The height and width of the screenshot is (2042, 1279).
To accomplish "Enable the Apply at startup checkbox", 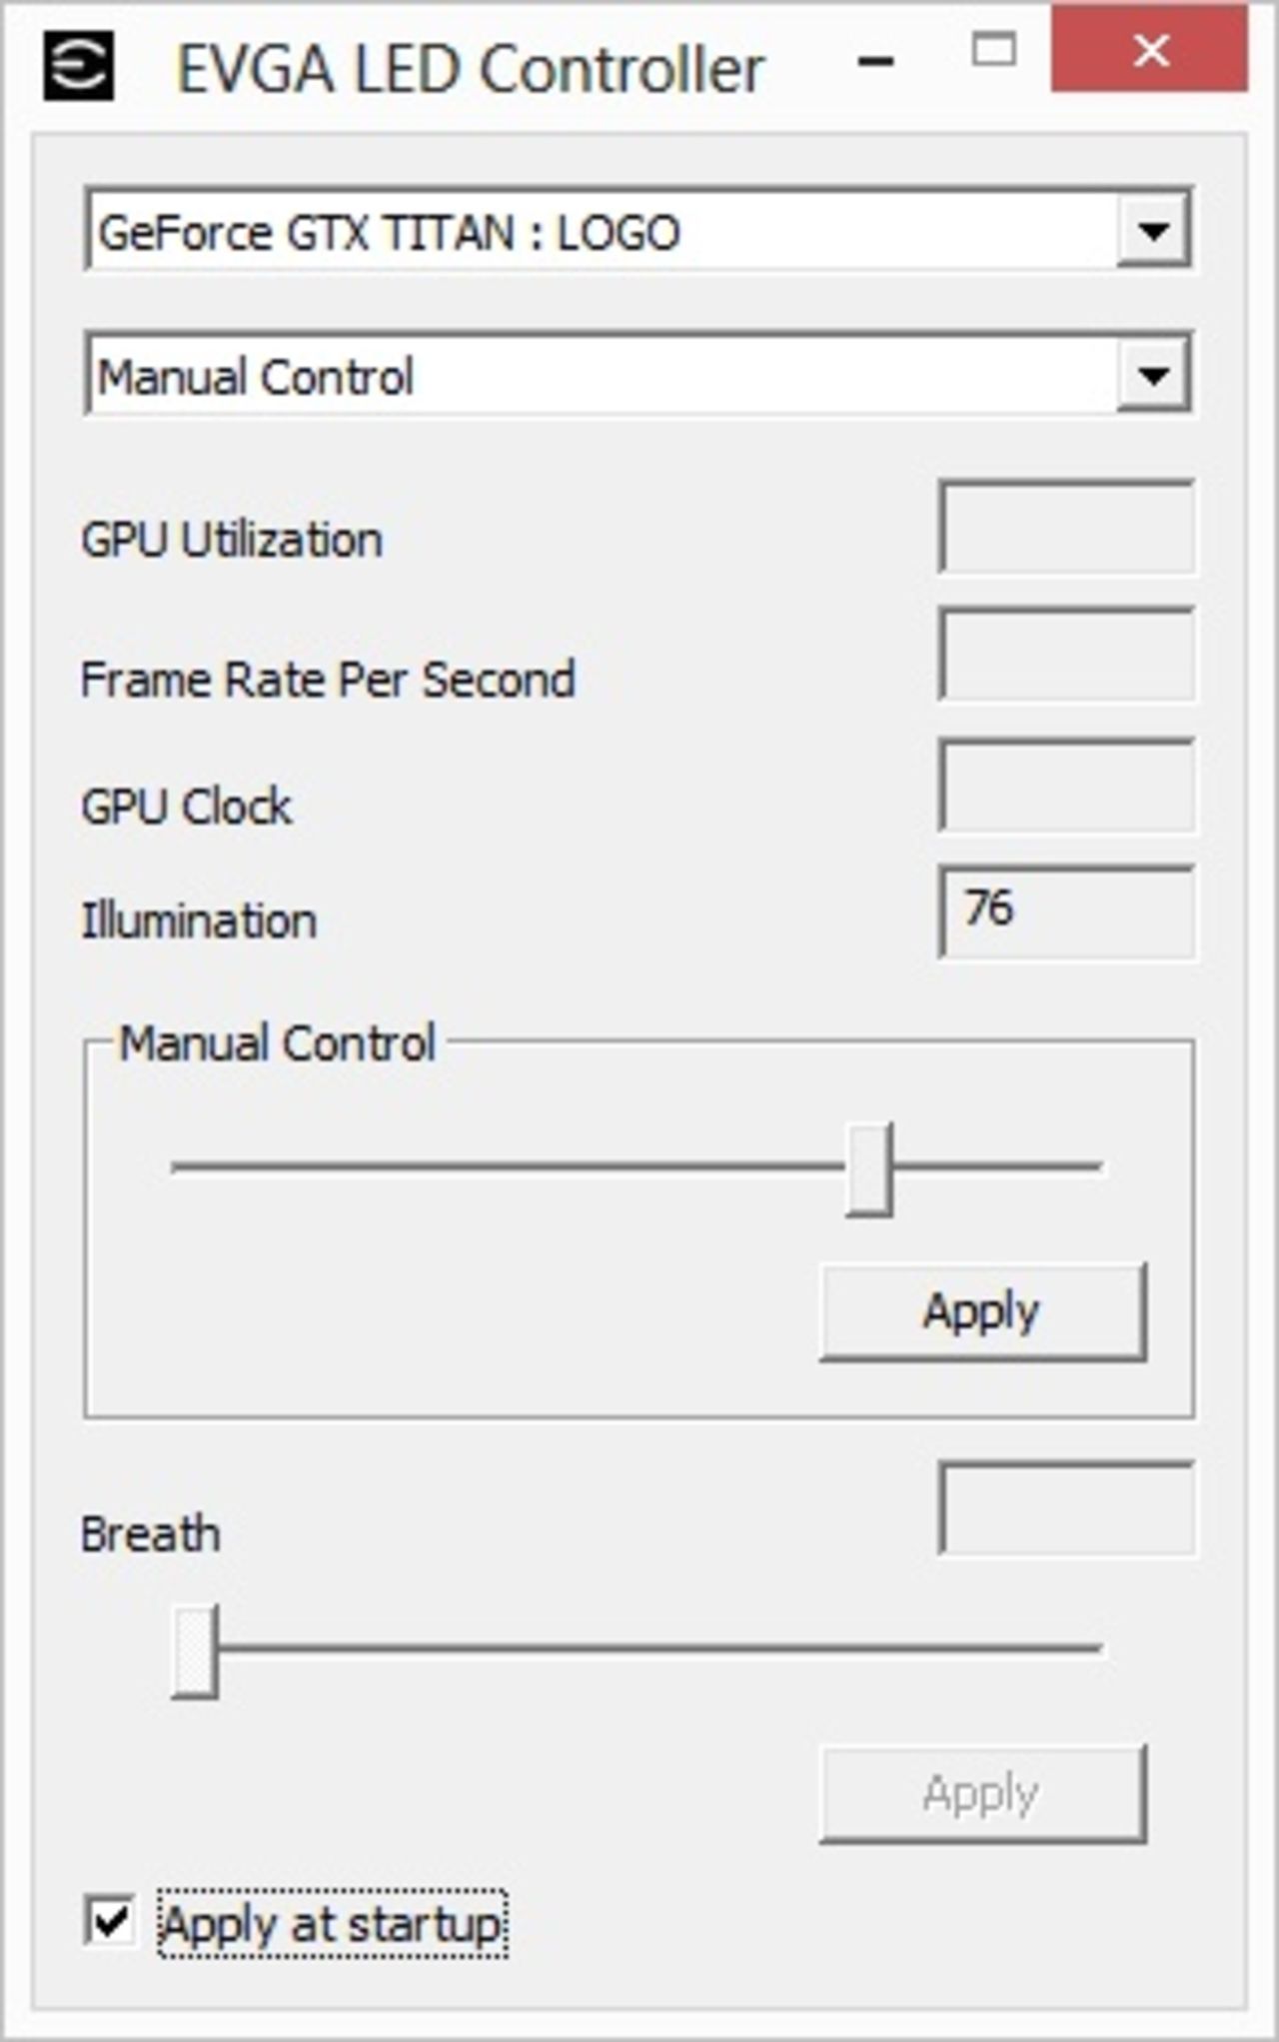I will [110, 1920].
